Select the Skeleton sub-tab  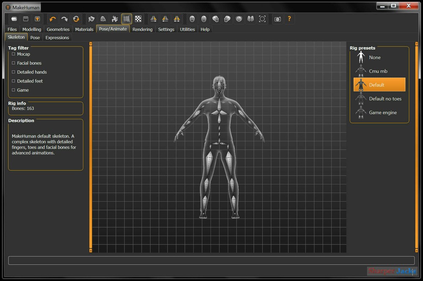(16, 37)
